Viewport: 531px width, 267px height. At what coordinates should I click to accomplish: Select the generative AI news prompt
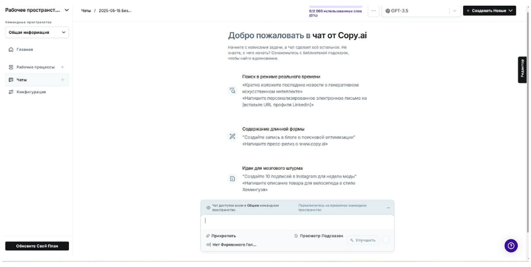(x=301, y=88)
